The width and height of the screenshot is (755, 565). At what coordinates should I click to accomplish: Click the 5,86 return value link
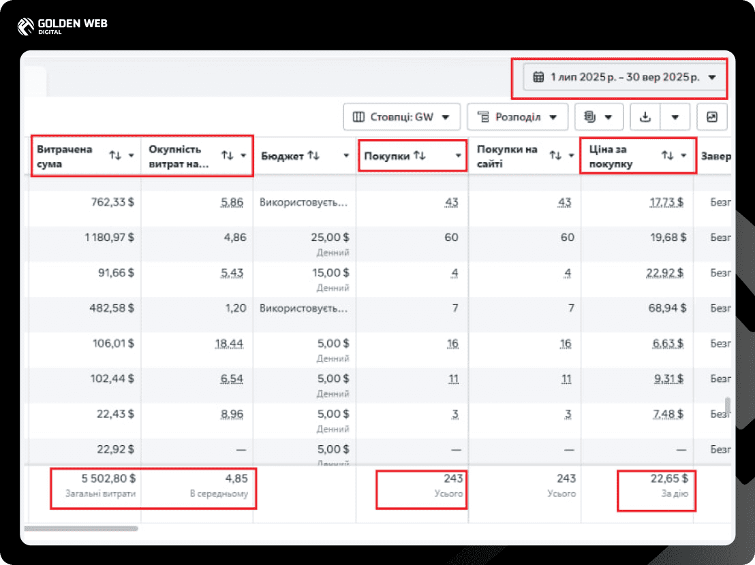[232, 202]
